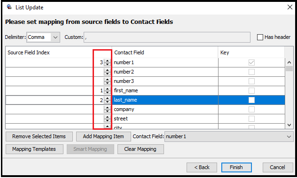Go to previous step with Back button

coord(202,167)
